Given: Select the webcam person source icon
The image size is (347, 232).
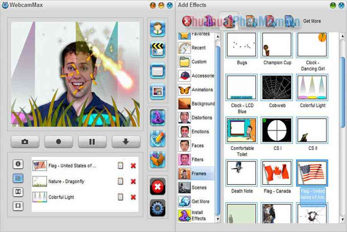Looking at the screenshot, I should 157,29.
